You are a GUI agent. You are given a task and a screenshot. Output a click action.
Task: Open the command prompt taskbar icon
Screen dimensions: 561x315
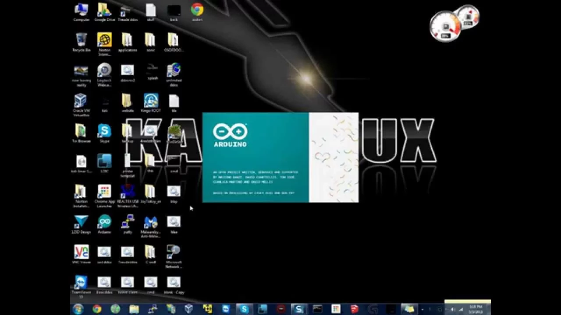pyautogui.click(x=317, y=309)
